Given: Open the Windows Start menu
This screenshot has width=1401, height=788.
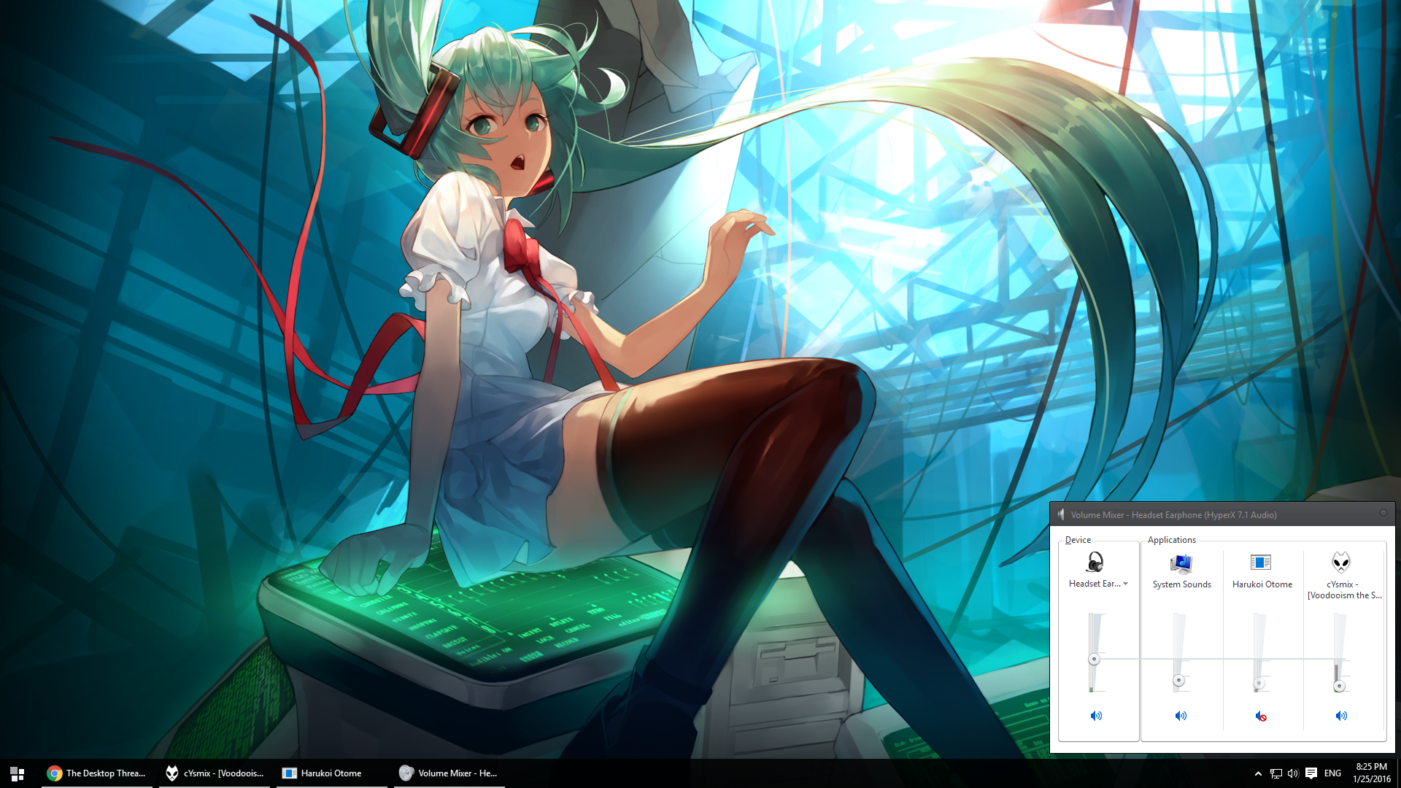Looking at the screenshot, I should [x=18, y=773].
